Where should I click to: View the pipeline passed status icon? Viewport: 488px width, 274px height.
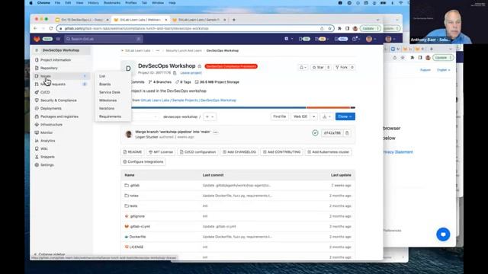(315, 133)
